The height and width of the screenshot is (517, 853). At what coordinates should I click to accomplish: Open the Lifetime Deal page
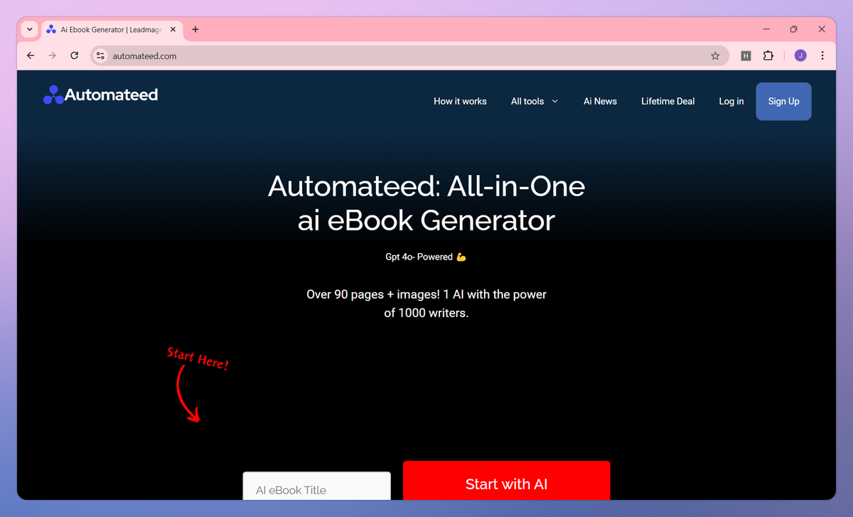click(667, 101)
